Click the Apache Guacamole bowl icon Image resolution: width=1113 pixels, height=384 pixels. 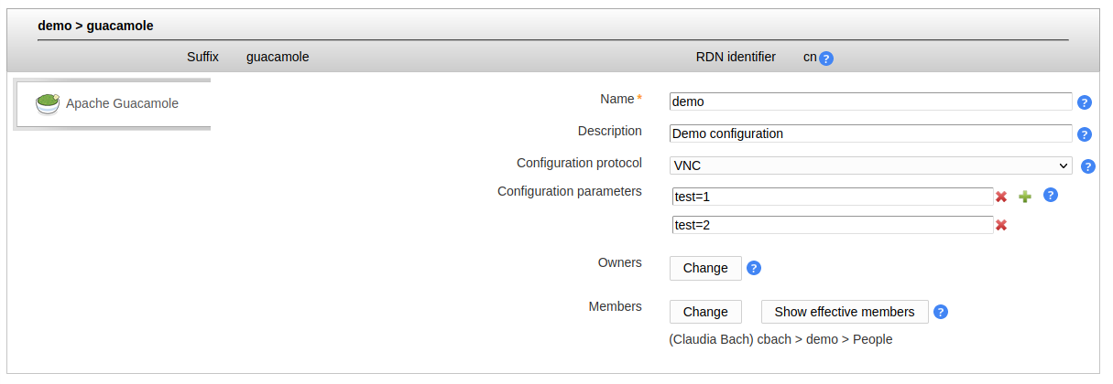point(48,103)
